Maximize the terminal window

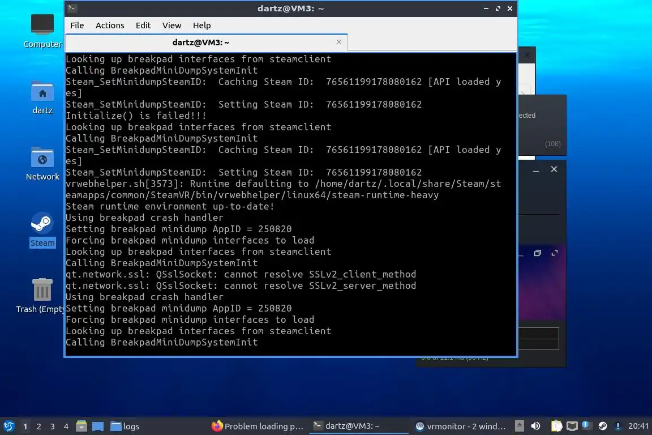497,8
